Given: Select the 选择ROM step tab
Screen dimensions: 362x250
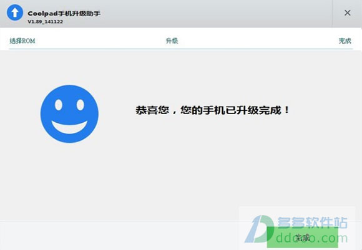Looking at the screenshot, I should pos(22,41).
